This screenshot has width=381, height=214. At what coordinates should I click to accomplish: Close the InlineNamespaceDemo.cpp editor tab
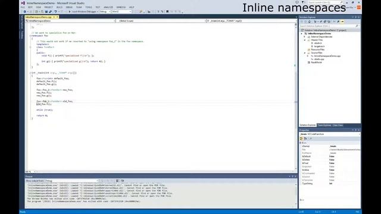pos(57,17)
